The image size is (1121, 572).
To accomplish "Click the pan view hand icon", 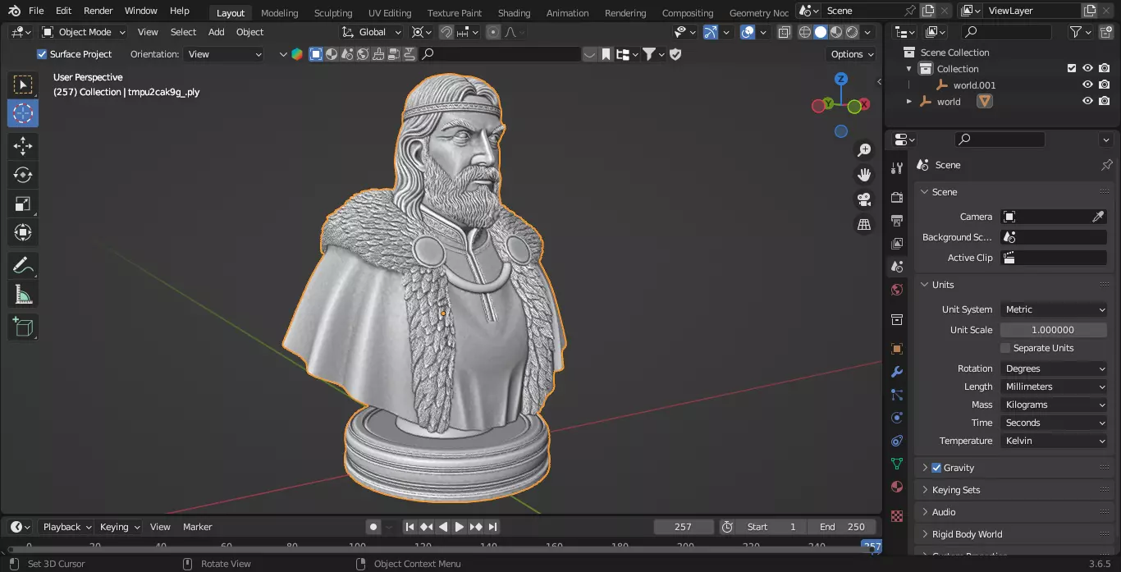I will tap(864, 174).
